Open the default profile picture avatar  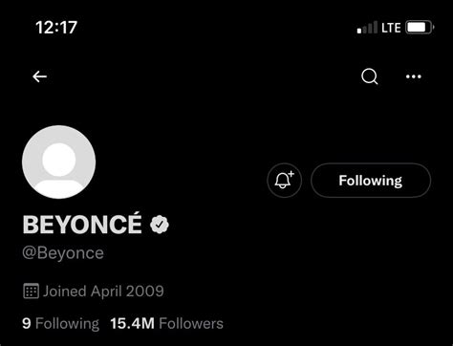point(59,162)
